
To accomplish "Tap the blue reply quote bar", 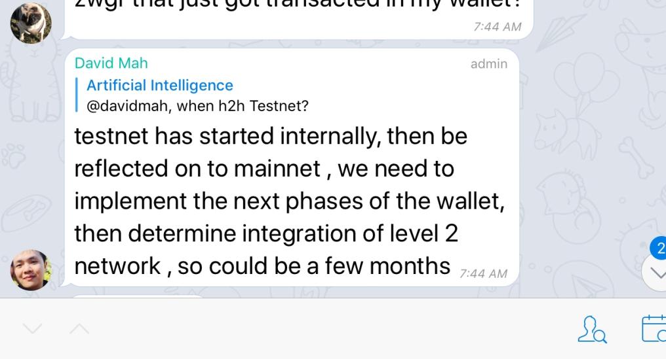I will pos(77,95).
